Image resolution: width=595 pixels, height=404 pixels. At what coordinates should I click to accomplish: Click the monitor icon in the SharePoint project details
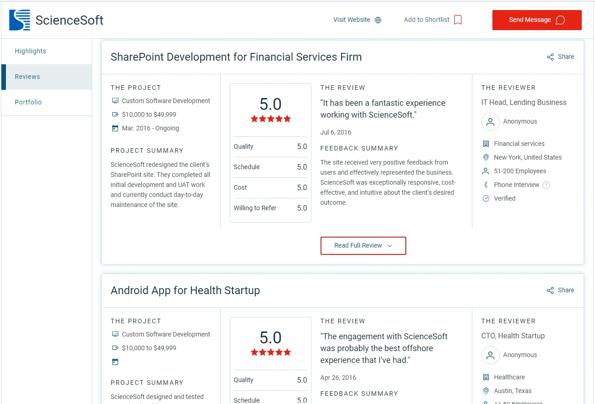115,101
